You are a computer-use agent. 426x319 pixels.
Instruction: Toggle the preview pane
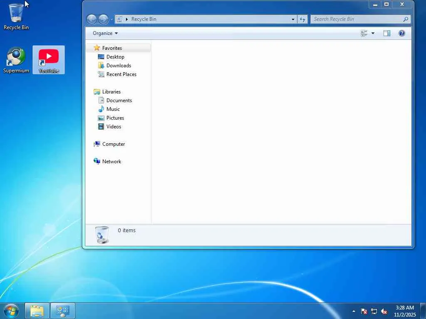[386, 33]
